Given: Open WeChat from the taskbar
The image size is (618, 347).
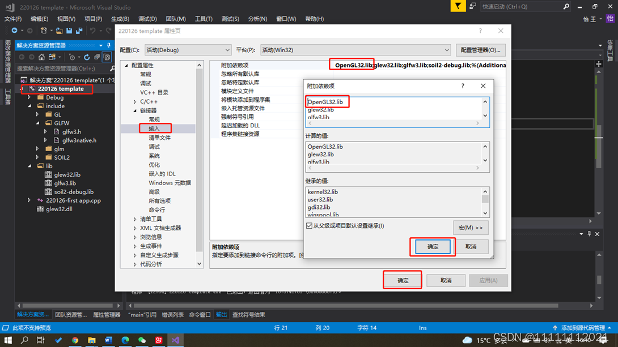Looking at the screenshot, I should pos(142,340).
